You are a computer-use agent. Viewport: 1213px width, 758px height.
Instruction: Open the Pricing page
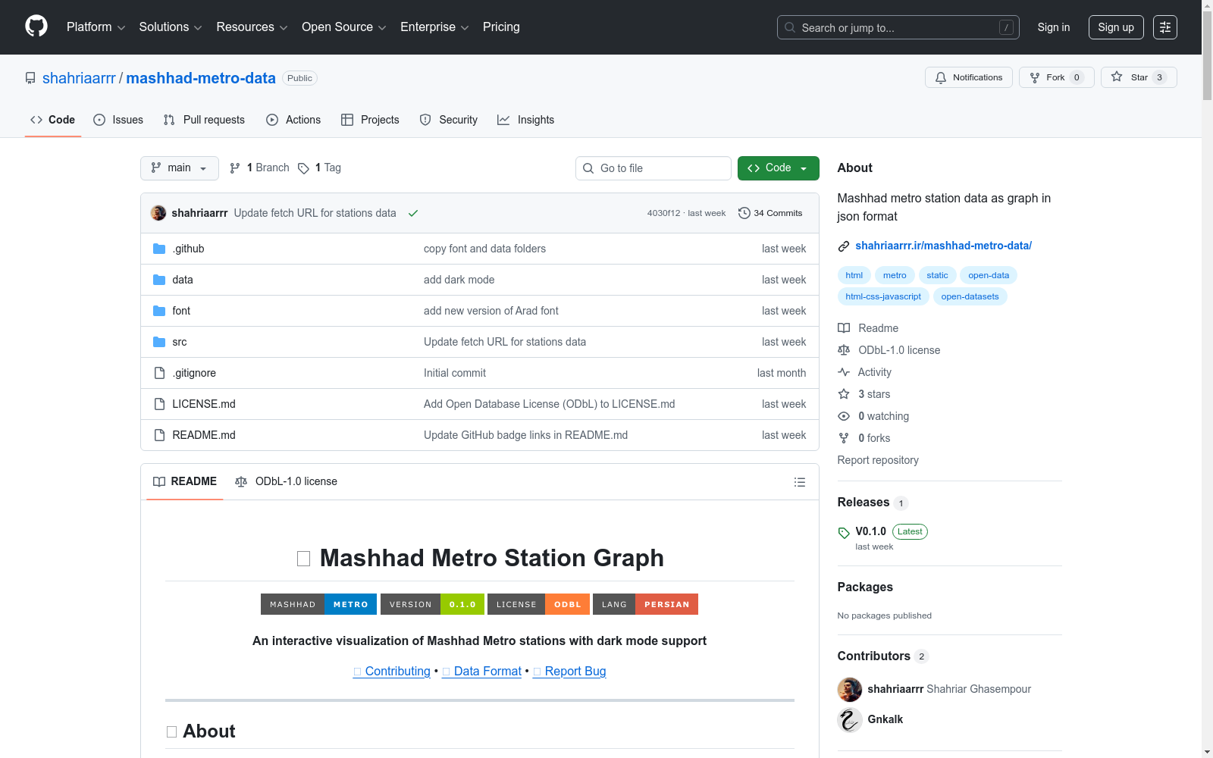click(x=501, y=27)
